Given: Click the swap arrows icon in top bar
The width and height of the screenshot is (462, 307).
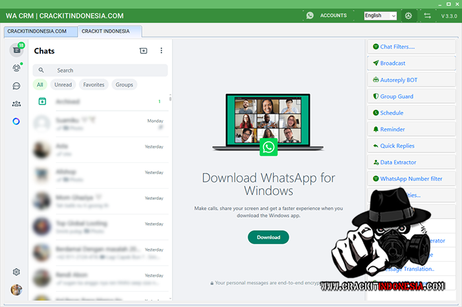Looking at the screenshot, I should point(427,15).
